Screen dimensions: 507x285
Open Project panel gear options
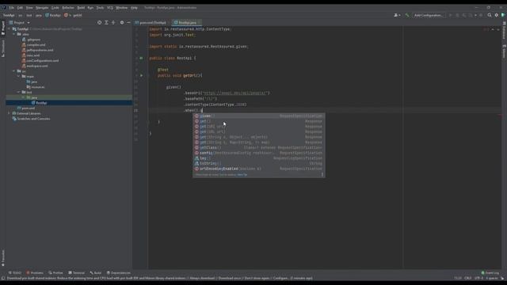coord(122,23)
